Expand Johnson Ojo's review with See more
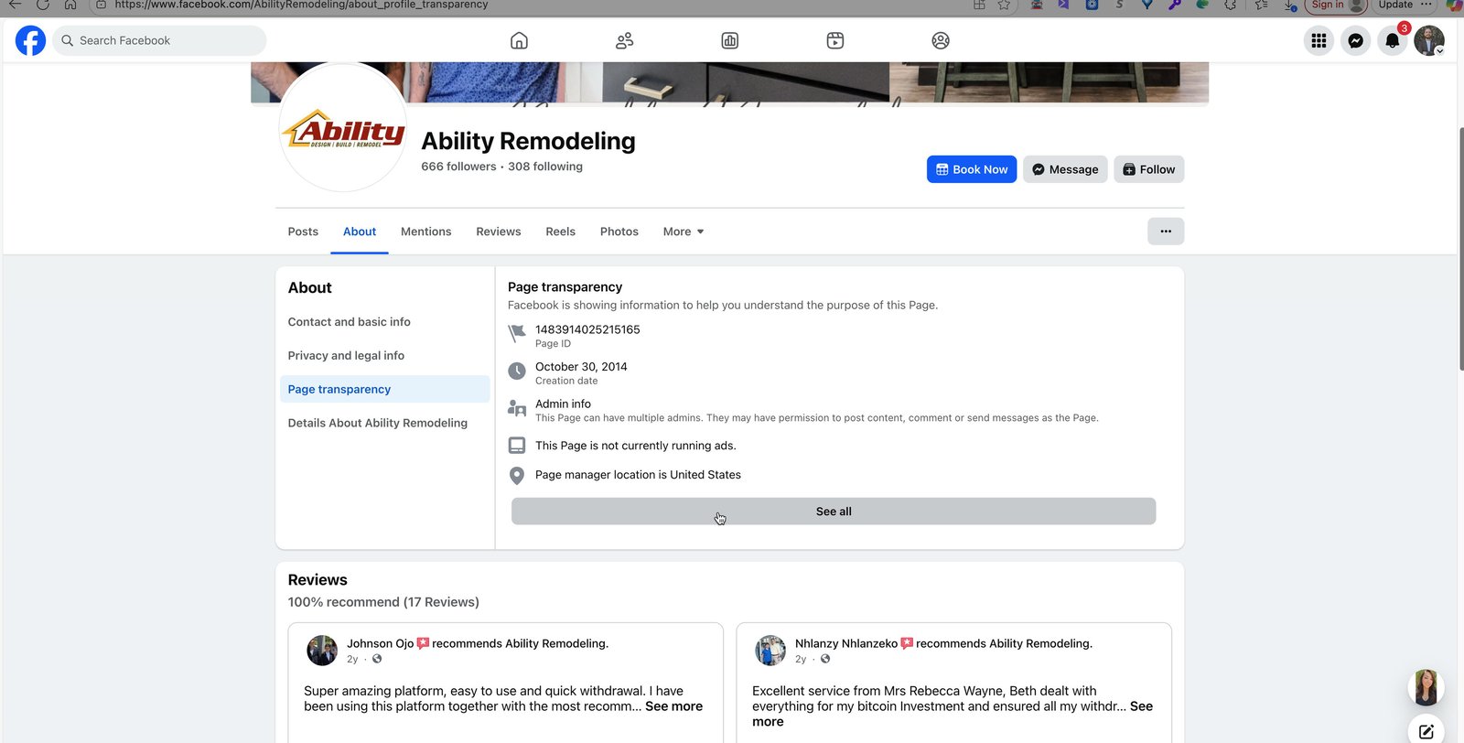Screen dimensions: 1464x743 pyautogui.click(x=673, y=706)
